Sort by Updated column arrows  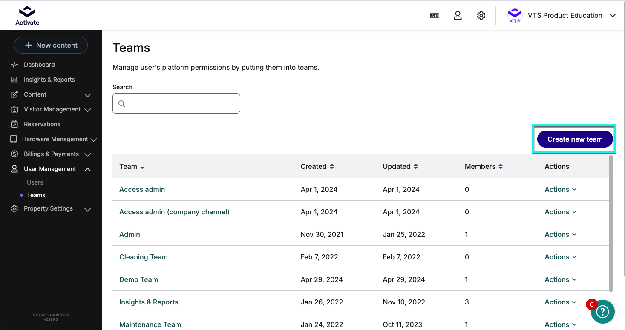[416, 166]
